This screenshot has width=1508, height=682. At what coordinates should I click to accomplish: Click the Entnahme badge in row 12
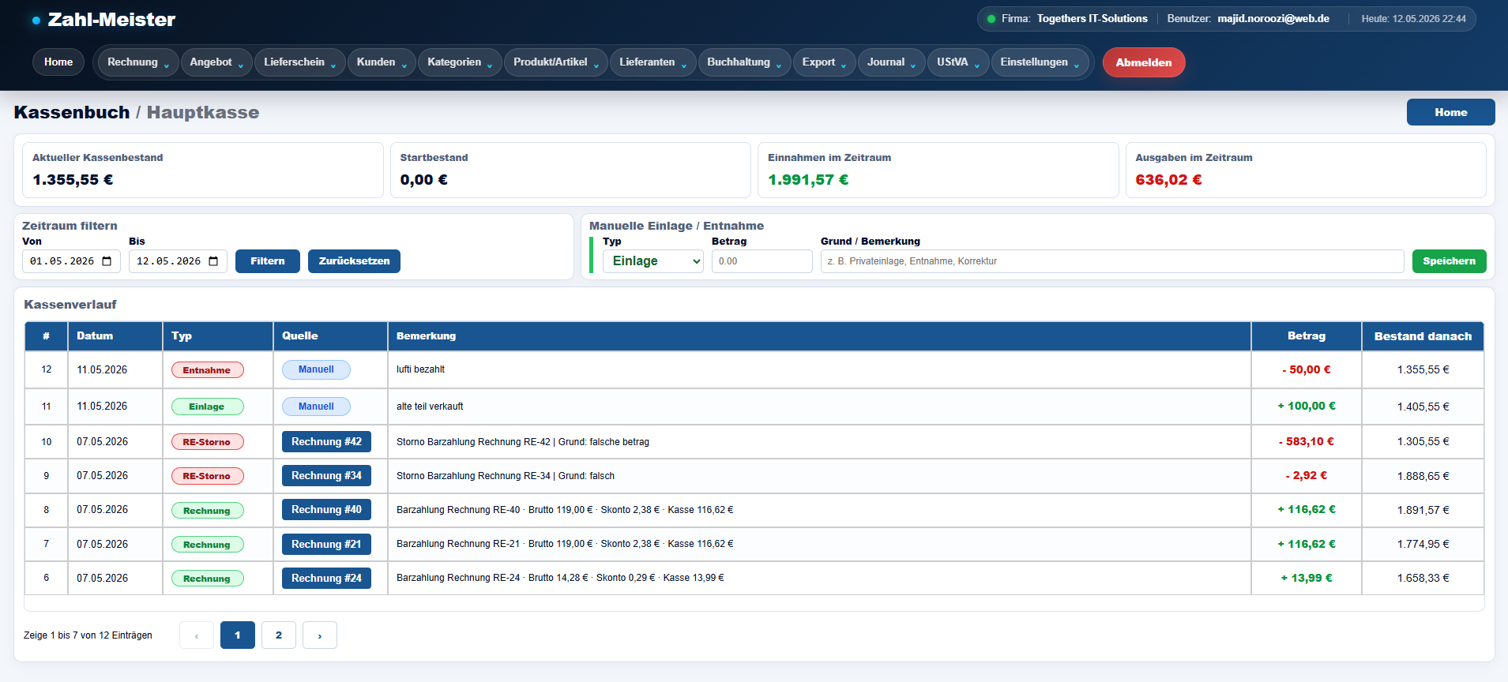[x=208, y=369]
